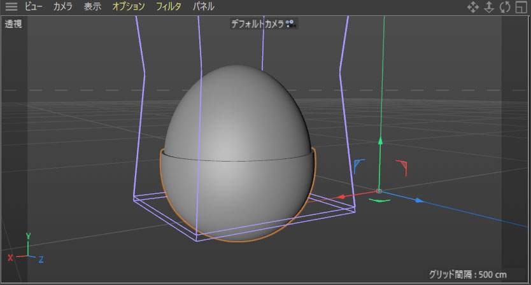Image resolution: width=531 pixels, height=285 pixels.
Task: Toggle the maximize viewport layout icon
Action: 521,7
